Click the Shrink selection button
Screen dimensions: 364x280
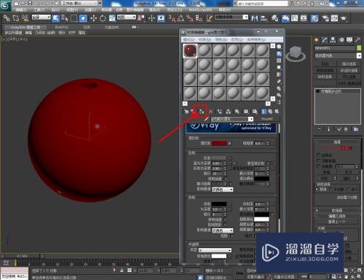click(326, 172)
